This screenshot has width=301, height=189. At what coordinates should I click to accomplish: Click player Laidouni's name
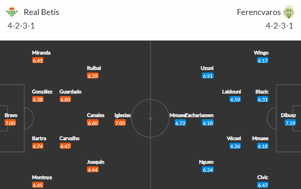231,92
